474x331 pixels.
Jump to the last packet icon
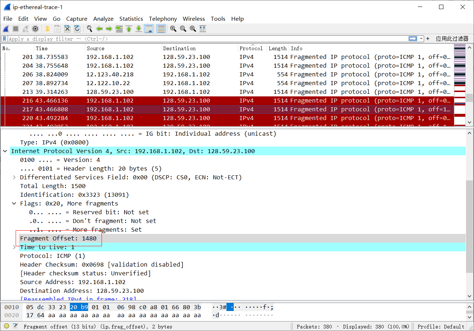(x=138, y=29)
